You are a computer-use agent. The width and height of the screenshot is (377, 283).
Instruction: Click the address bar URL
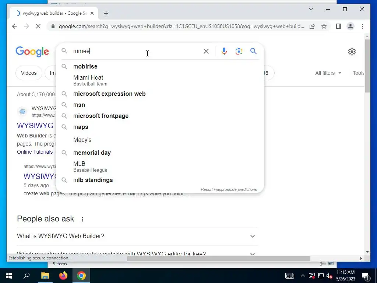182,26
